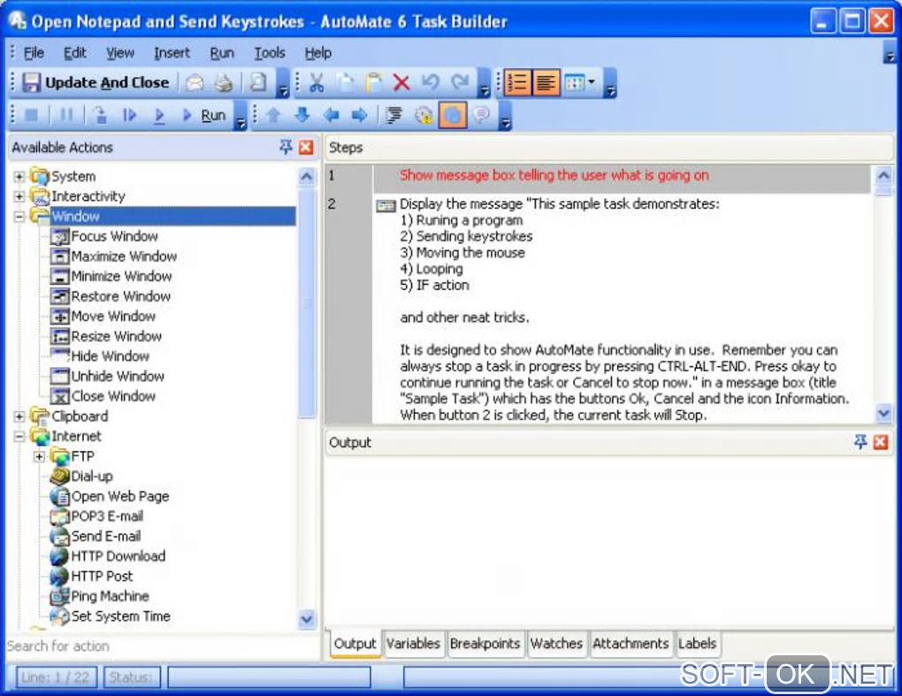The width and height of the screenshot is (902, 696).
Task: Select the Send E-mail action
Action: 106,536
